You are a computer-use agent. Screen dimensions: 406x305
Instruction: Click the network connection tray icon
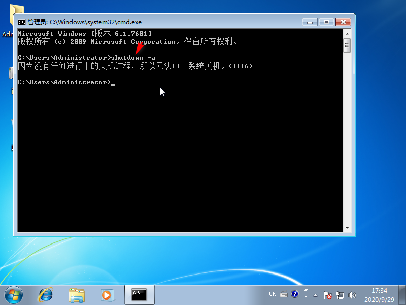[x=339, y=295]
